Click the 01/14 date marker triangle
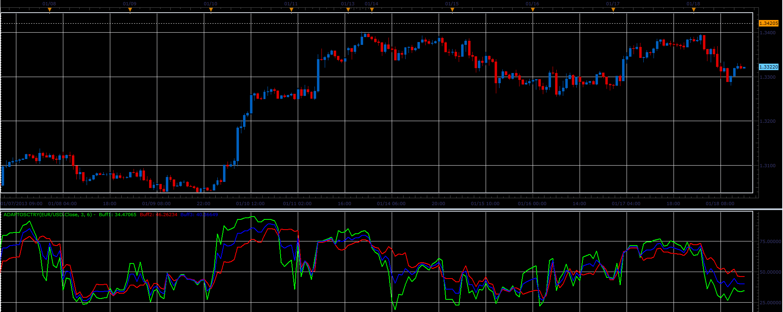Image resolution: width=783 pixels, height=312 pixels. 372,10
